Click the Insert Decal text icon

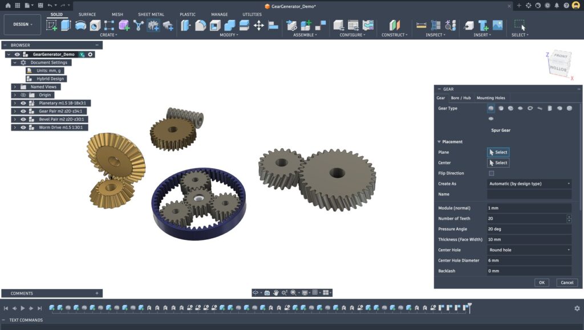483,25
